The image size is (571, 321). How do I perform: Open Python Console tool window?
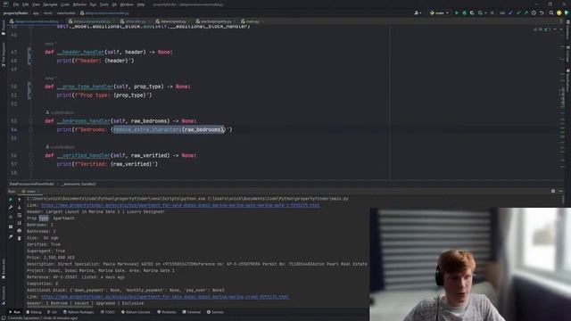pyautogui.click(x=136, y=312)
